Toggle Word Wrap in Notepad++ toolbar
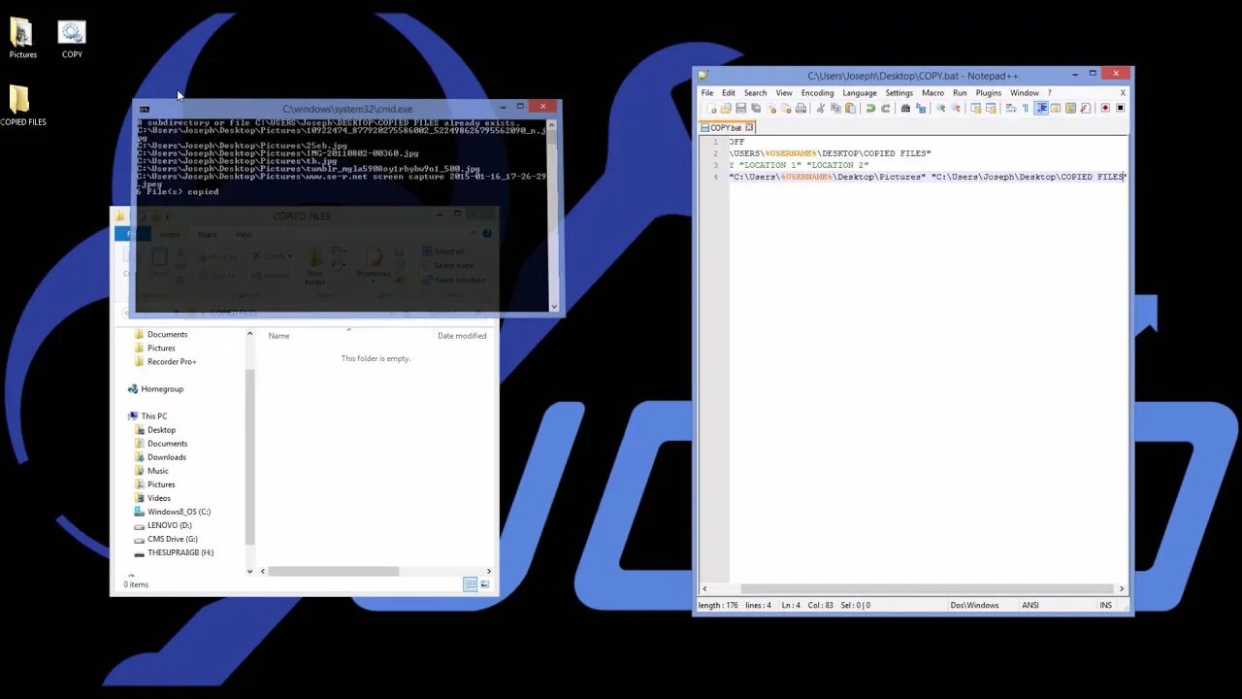1242x699 pixels. tap(1010, 108)
